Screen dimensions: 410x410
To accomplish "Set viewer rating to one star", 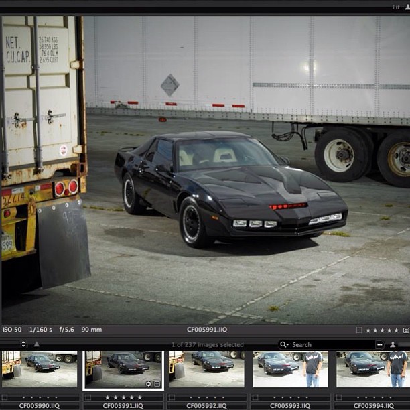I will coord(368,330).
